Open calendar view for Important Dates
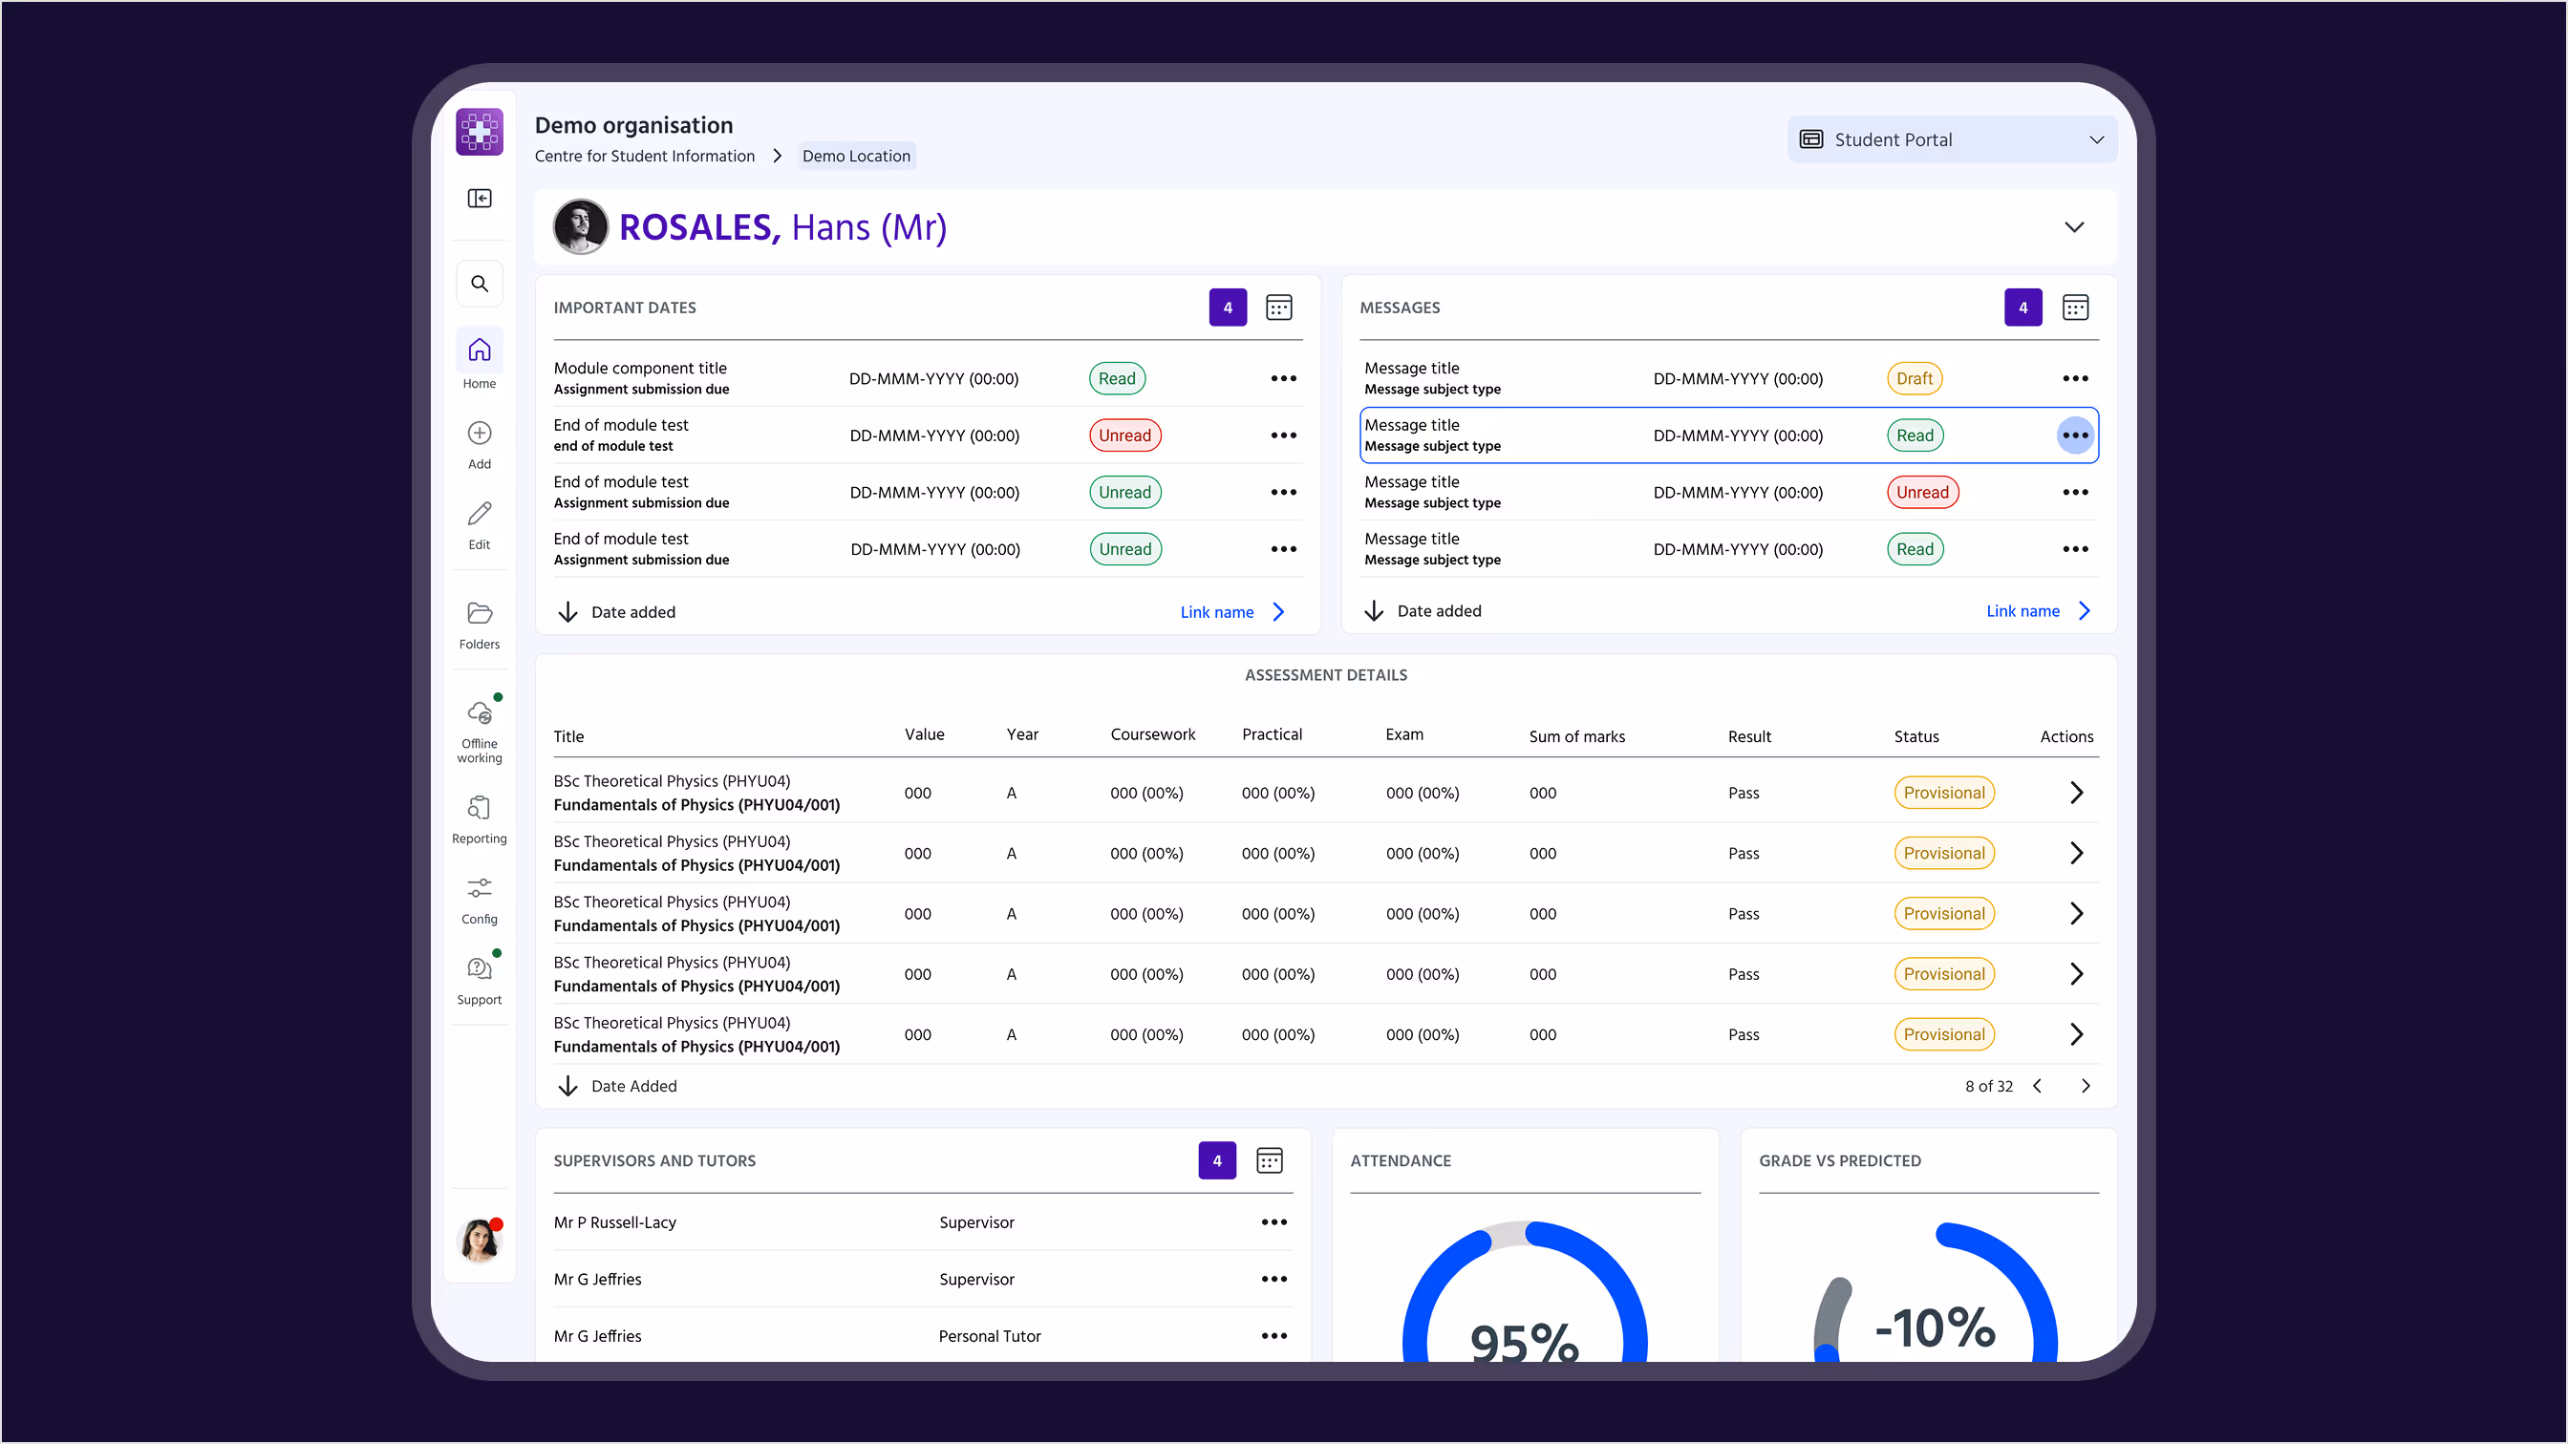The height and width of the screenshot is (1444, 2568). 1279,307
